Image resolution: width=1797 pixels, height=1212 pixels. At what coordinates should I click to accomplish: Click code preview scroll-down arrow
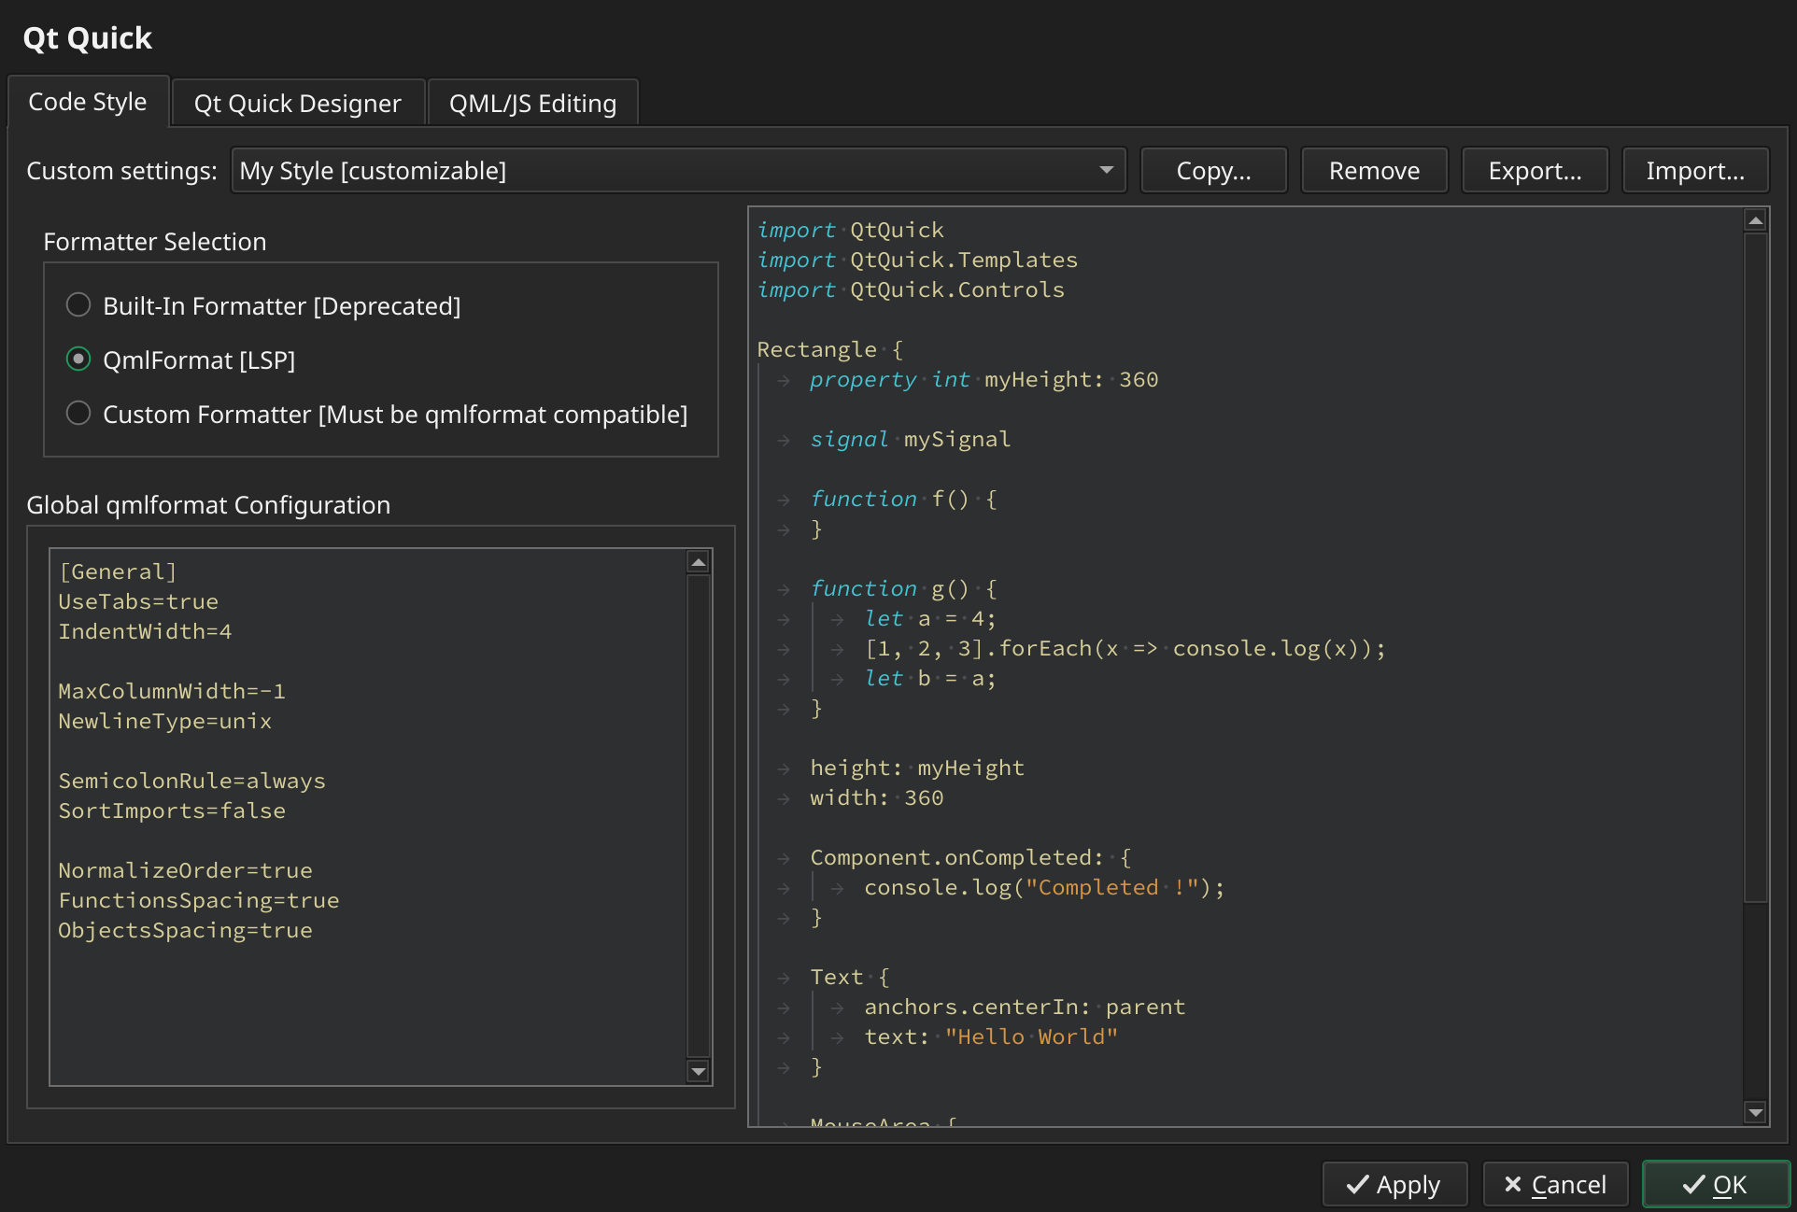[x=1755, y=1112]
